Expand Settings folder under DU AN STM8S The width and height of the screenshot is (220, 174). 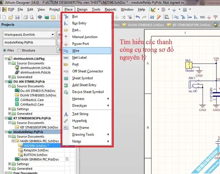coord(9,109)
